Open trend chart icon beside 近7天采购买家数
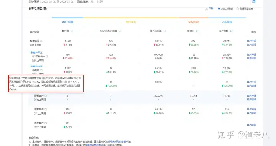The image size is (276, 146). tap(120, 31)
